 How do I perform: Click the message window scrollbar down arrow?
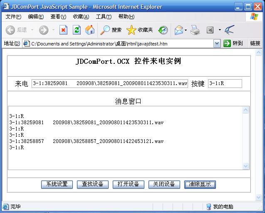click(245, 166)
